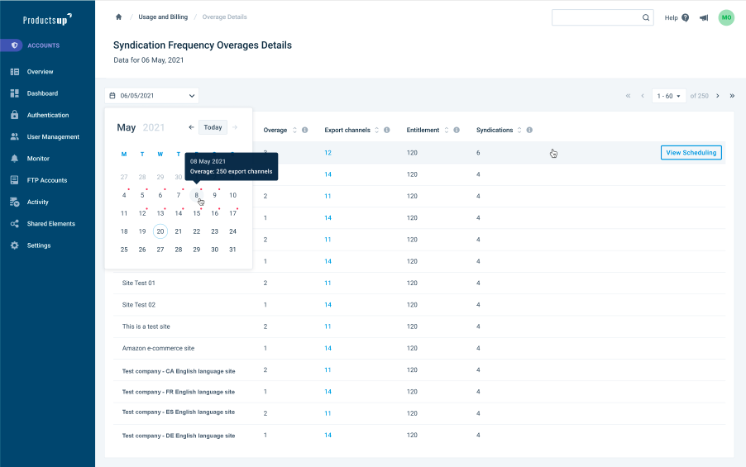This screenshot has width=746, height=467.
Task: Jump to last page with double-arrow icon
Action: tap(731, 96)
